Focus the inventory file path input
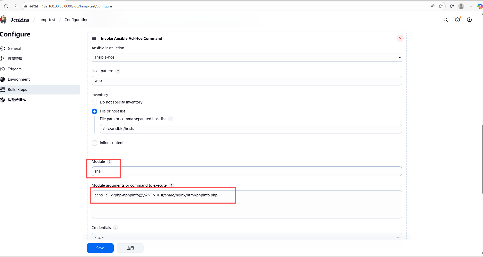Image resolution: width=483 pixels, height=257 pixels. point(251,129)
